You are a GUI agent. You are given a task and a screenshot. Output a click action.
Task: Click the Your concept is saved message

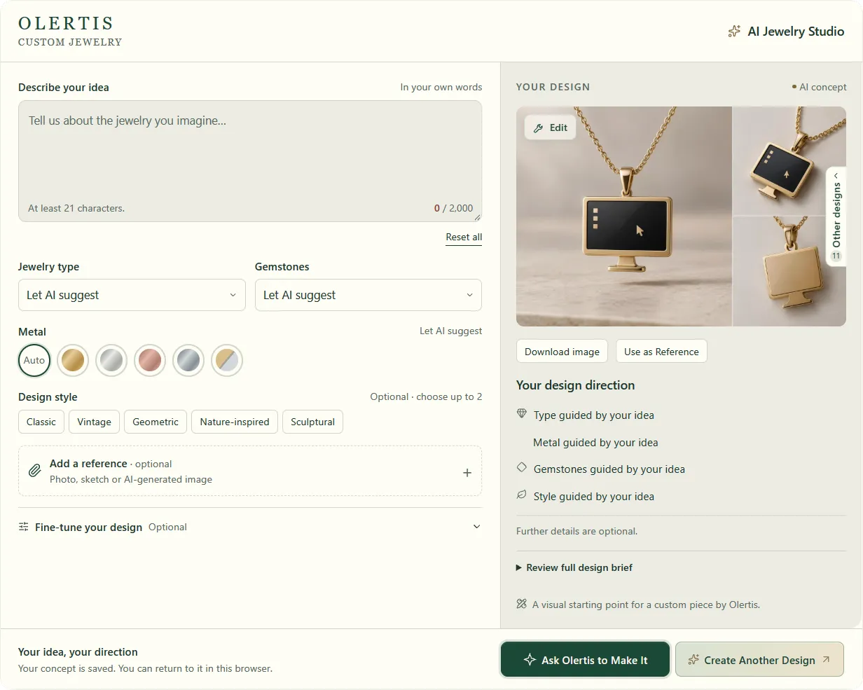coord(145,668)
